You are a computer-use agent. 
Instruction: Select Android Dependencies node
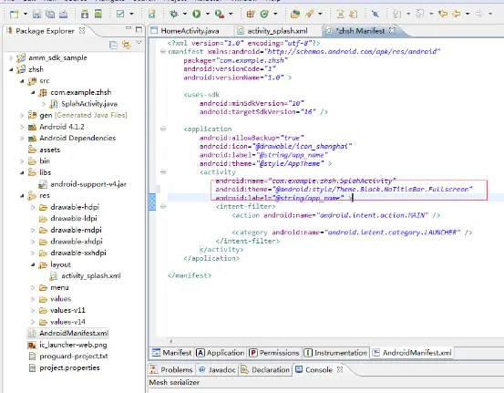(x=77, y=138)
